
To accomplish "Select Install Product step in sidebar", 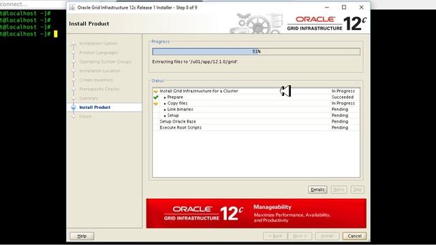I will pyautogui.click(x=95, y=108).
